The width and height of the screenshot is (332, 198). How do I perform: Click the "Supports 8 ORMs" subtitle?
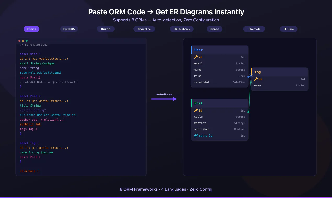click(130, 20)
